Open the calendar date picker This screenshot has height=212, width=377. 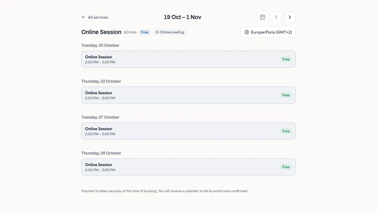(x=263, y=17)
